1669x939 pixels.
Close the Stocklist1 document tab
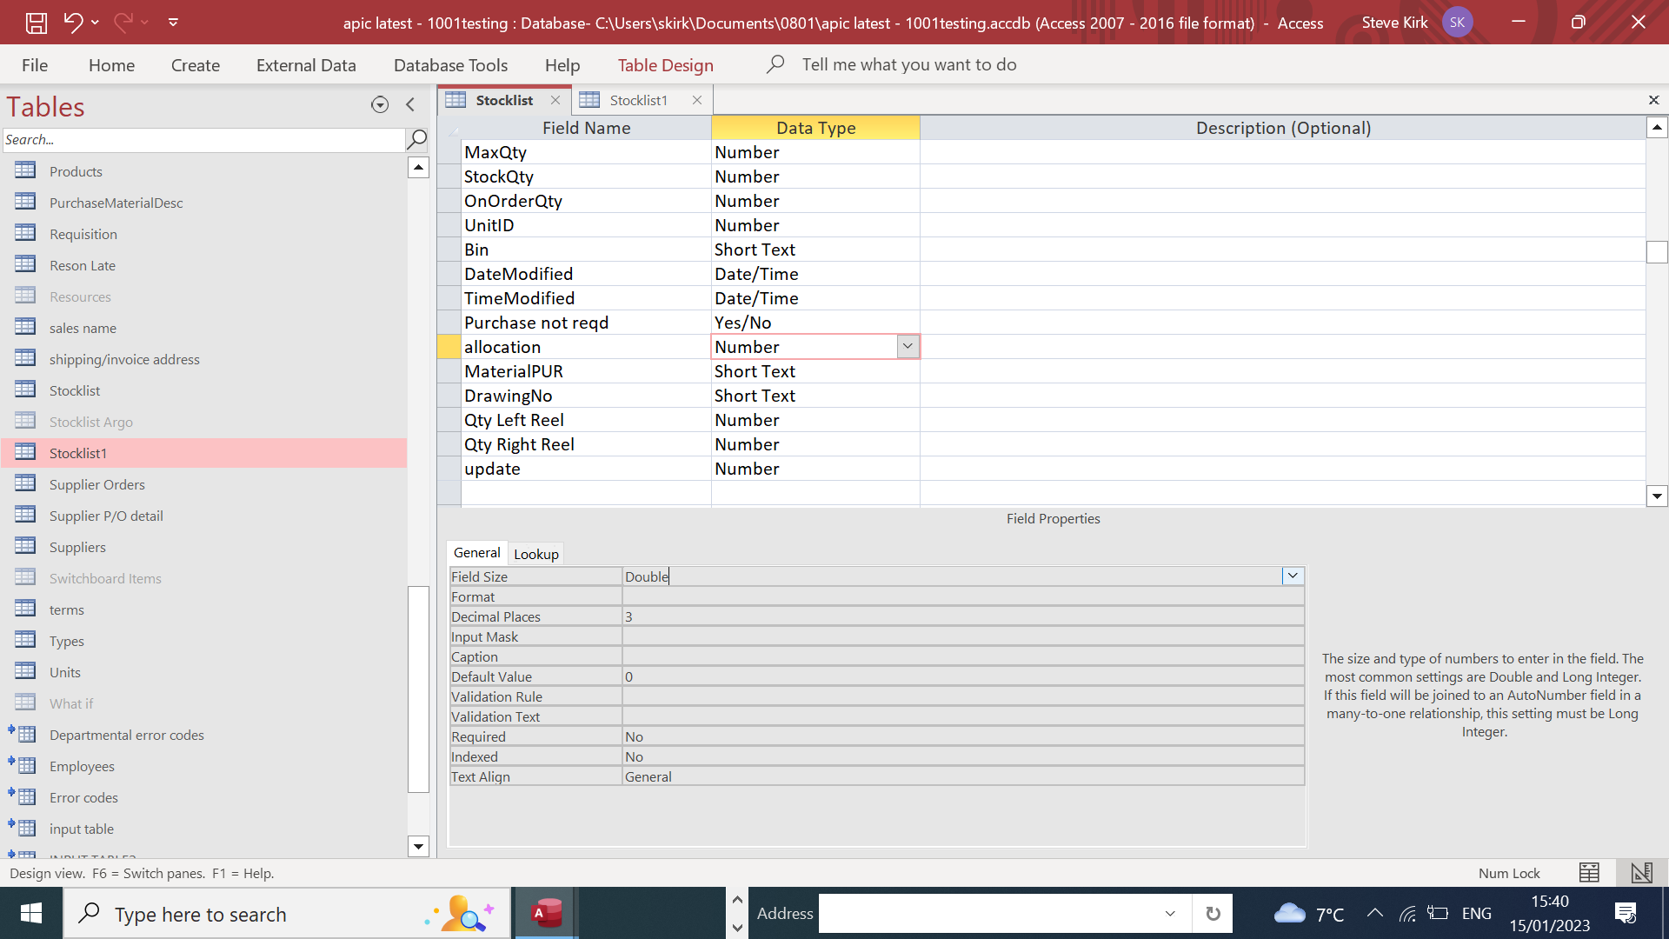pos(697,100)
